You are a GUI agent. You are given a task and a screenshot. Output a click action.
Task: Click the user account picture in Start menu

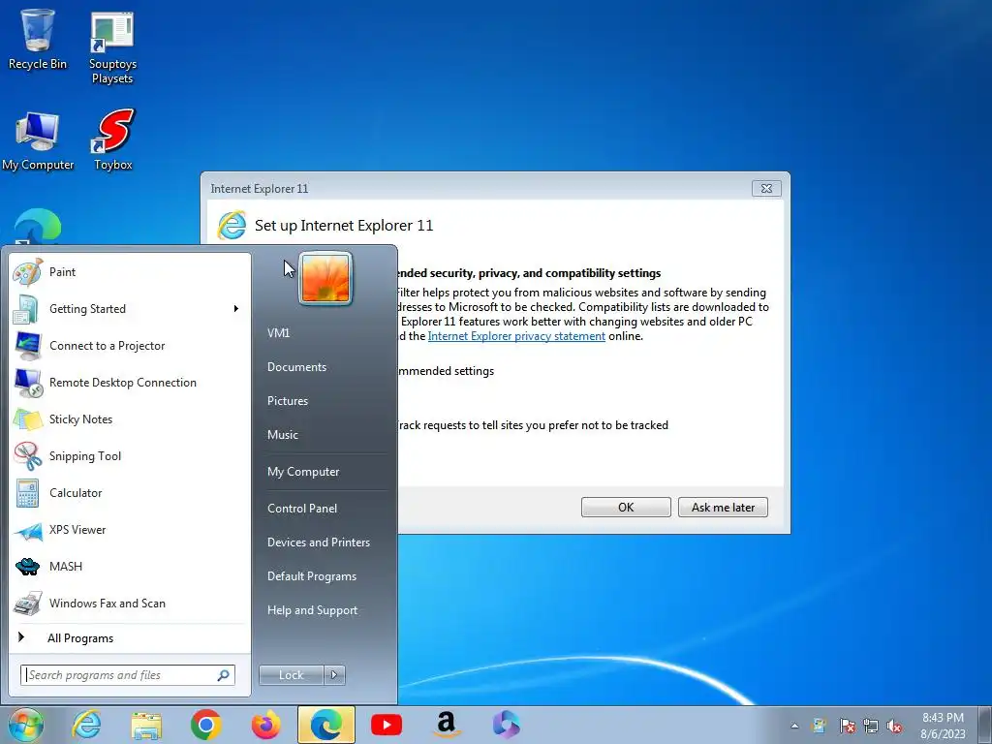click(325, 278)
